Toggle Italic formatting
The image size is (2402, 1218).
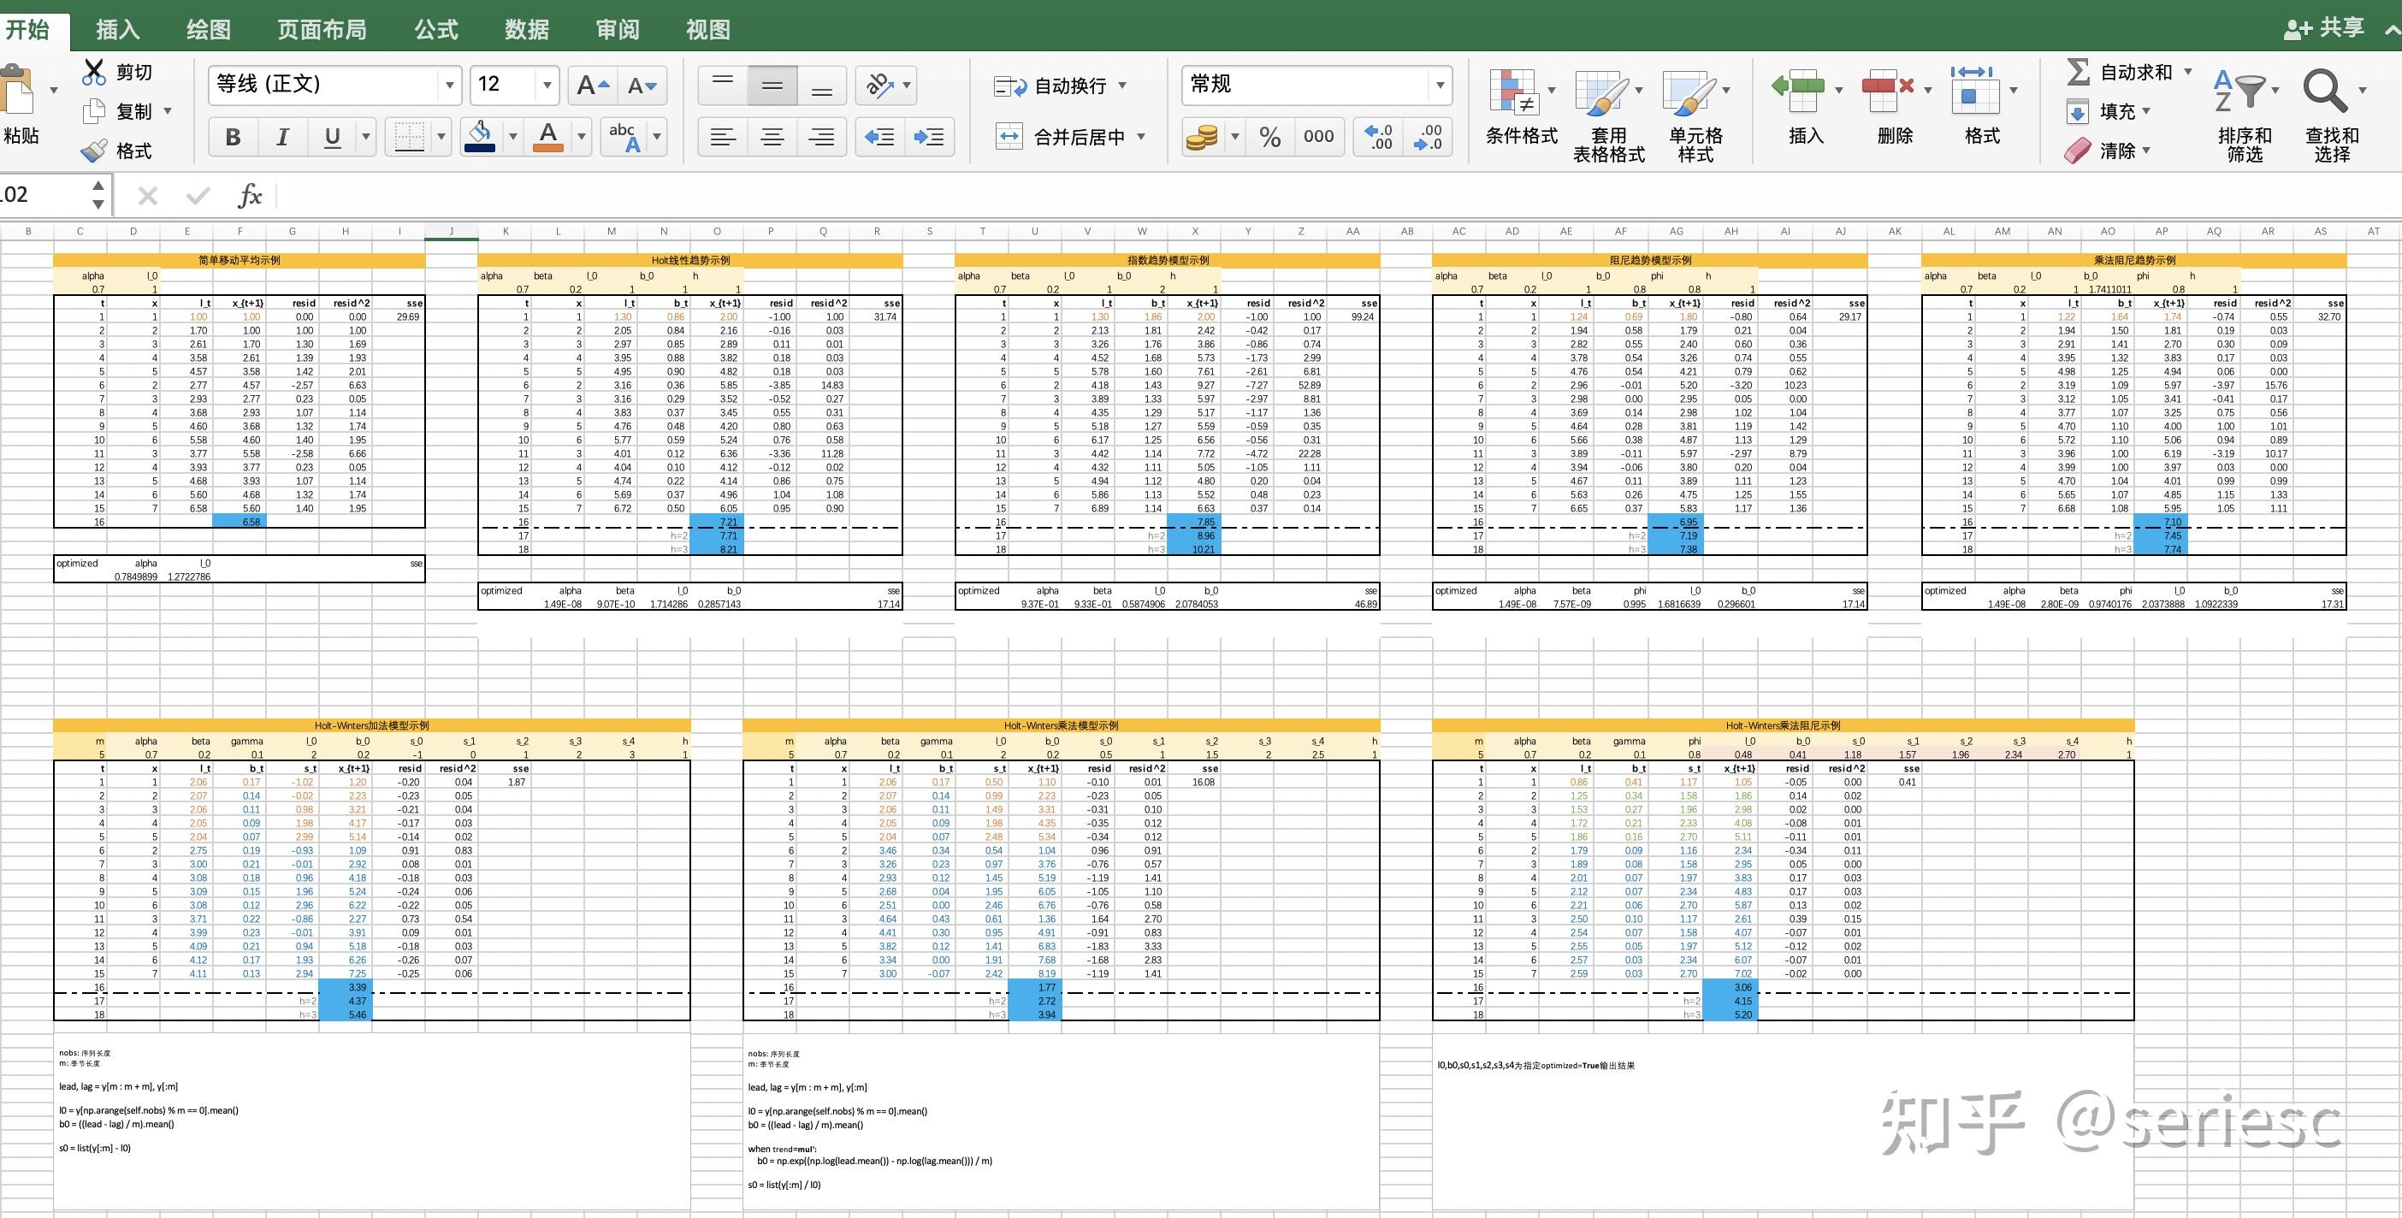281,137
